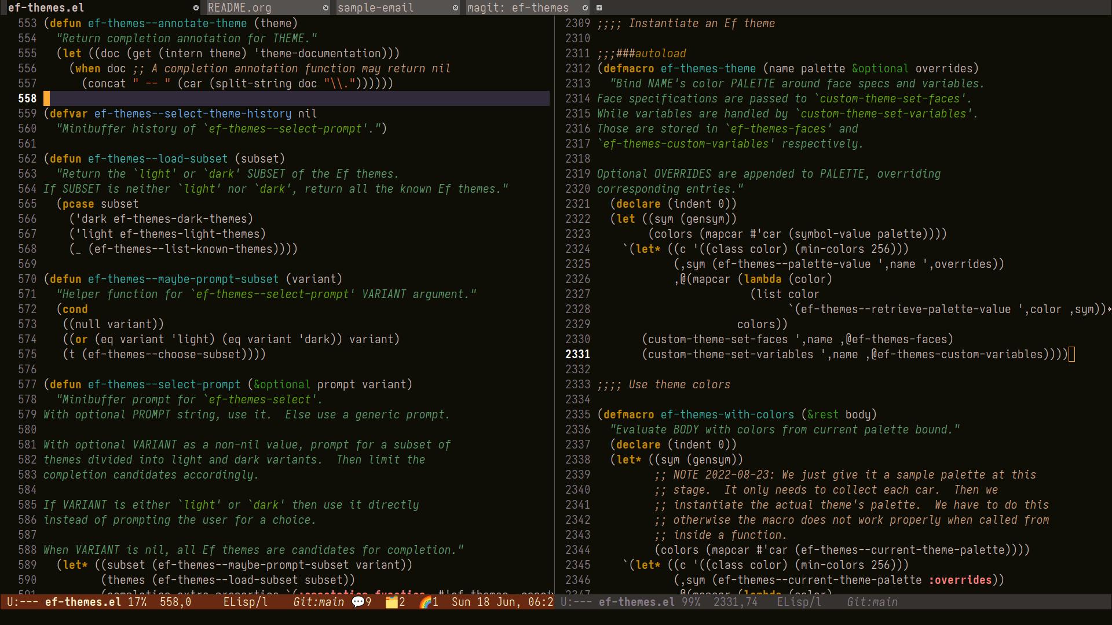This screenshot has width=1112, height=625.
Task: Add a new tab with plus icon
Action: pos(599,8)
